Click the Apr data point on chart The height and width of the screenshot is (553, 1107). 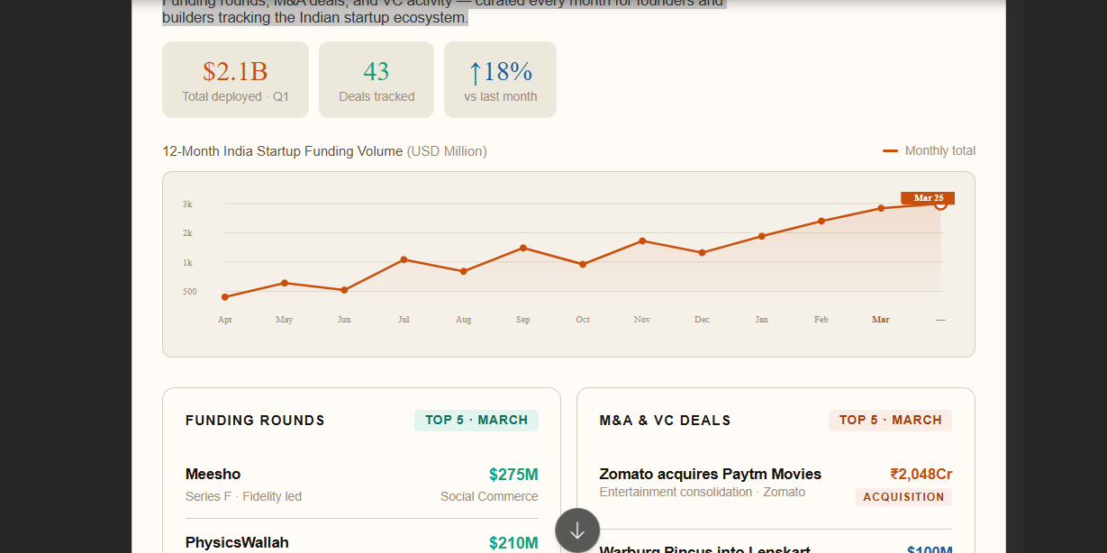click(x=225, y=297)
